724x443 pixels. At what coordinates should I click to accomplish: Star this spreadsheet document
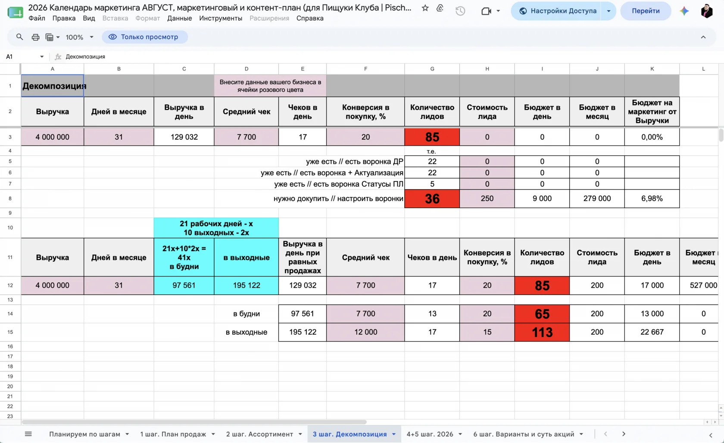425,8
